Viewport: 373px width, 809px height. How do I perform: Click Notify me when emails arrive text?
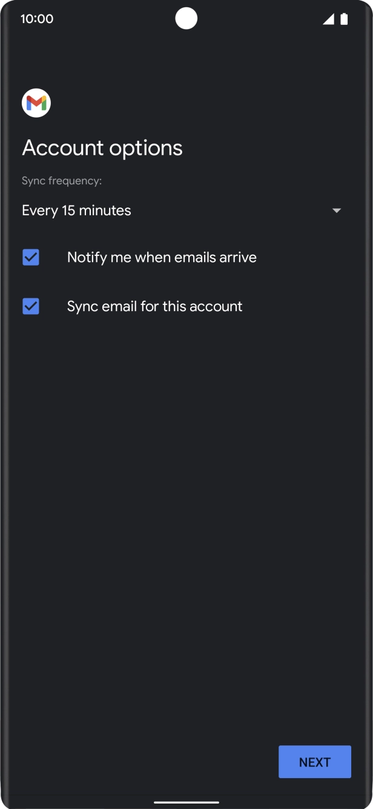pos(161,257)
